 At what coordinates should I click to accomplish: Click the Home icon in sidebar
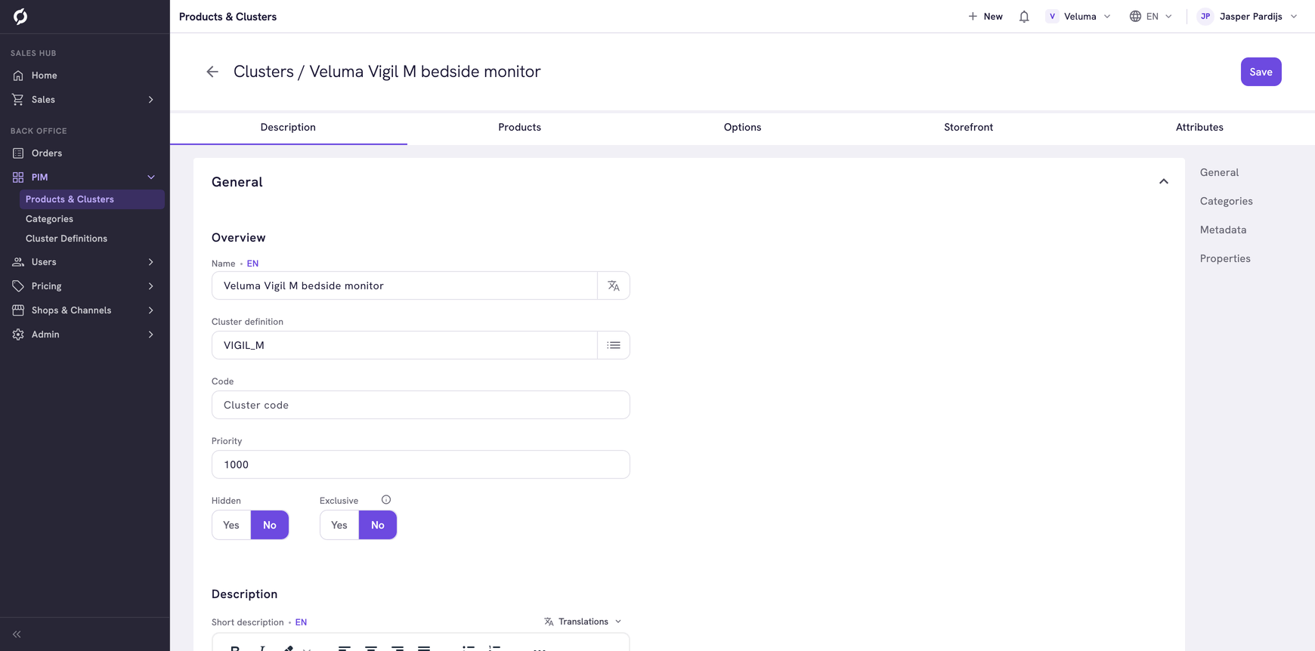pyautogui.click(x=18, y=76)
